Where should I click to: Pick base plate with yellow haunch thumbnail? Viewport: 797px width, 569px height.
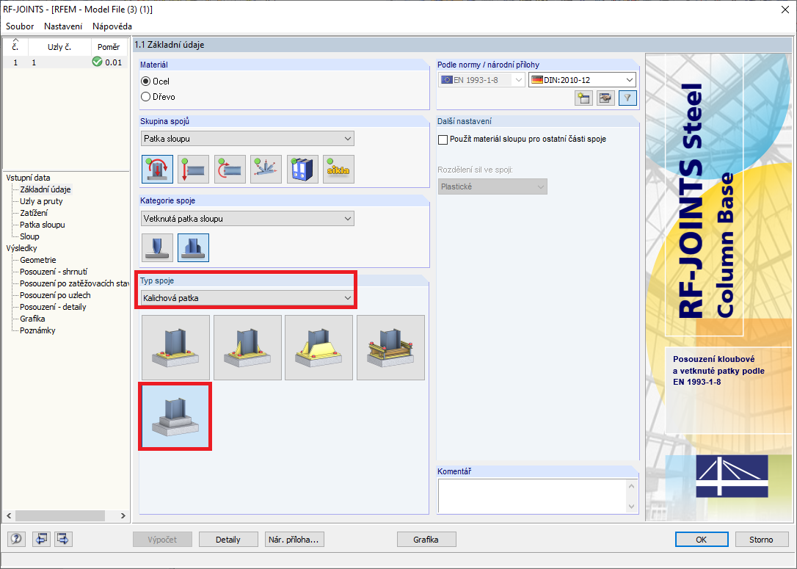coord(319,347)
